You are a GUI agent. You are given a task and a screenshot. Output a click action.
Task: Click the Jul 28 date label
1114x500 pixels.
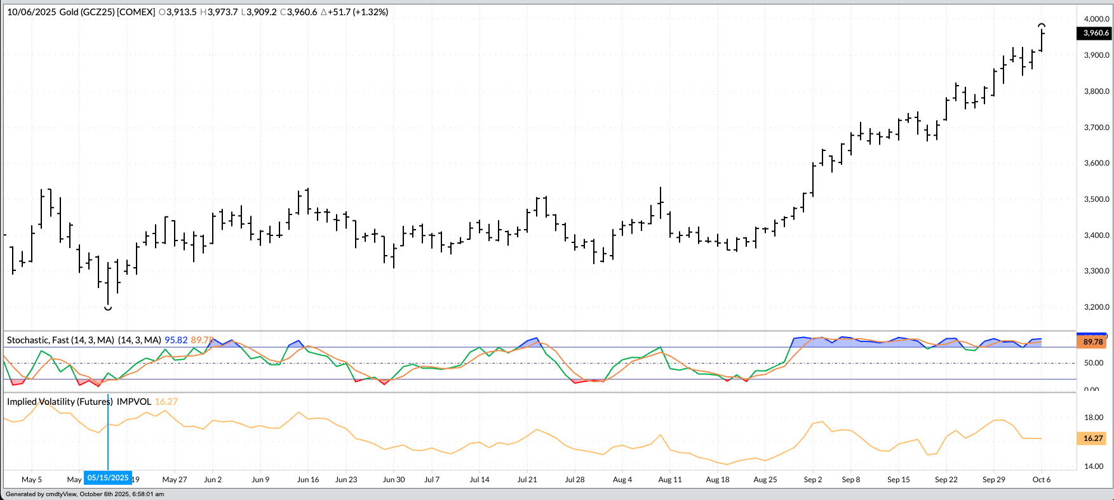point(575,480)
